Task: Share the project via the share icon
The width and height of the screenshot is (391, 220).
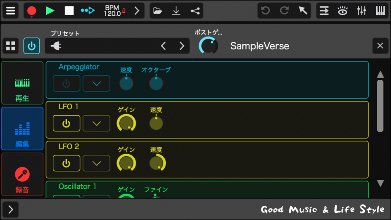Action: 195,11
